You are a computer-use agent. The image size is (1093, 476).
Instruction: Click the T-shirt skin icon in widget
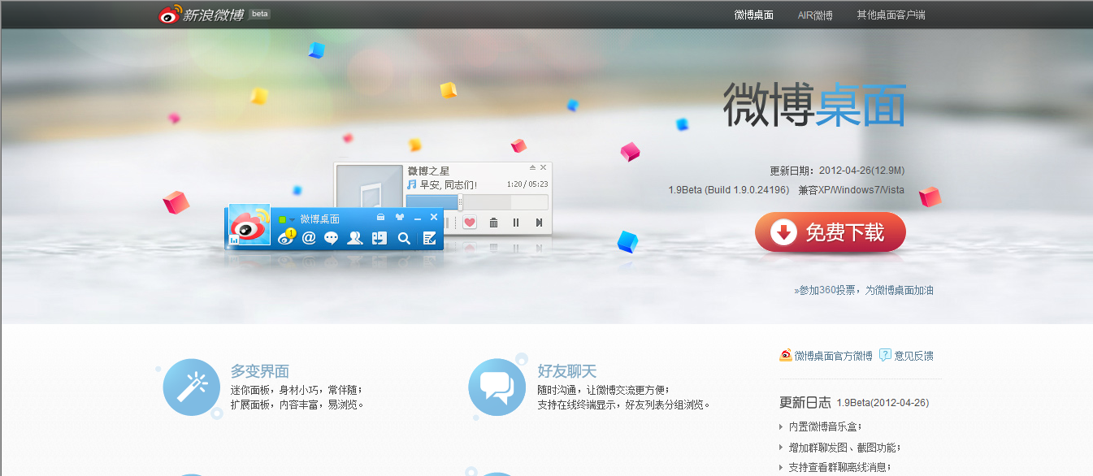[399, 218]
